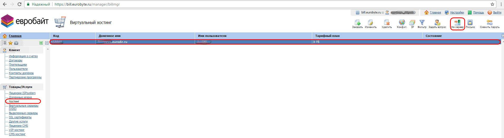Click the Изменить (edit) toolbar icon
This screenshot has width=504, height=138.
pyautogui.click(x=370, y=23)
